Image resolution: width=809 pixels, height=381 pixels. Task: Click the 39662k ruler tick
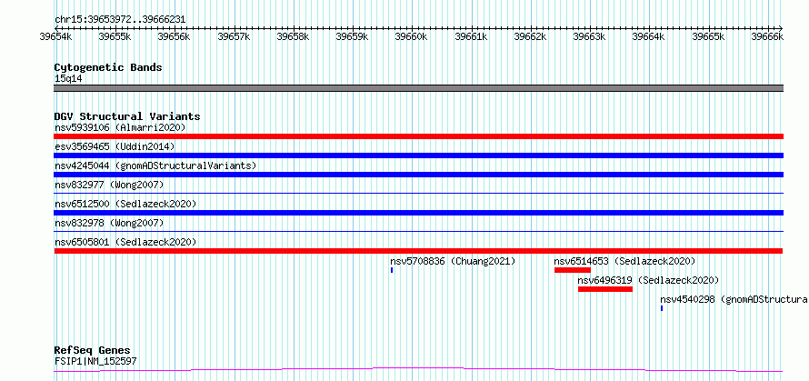tap(530, 36)
